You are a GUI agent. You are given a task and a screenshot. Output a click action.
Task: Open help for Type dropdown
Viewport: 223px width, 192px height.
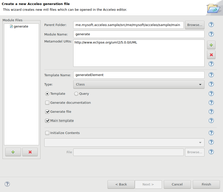pos(211,84)
